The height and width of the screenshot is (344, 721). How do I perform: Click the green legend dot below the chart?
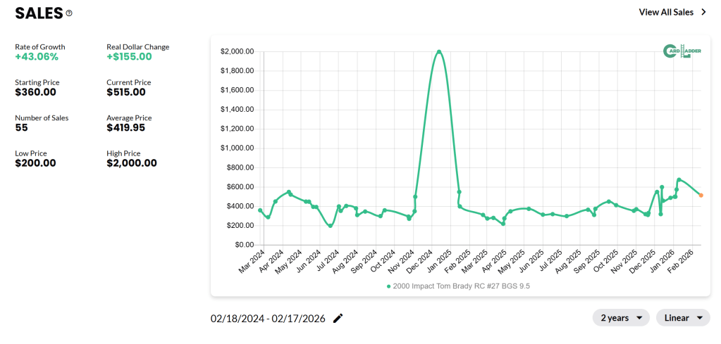[388, 286]
